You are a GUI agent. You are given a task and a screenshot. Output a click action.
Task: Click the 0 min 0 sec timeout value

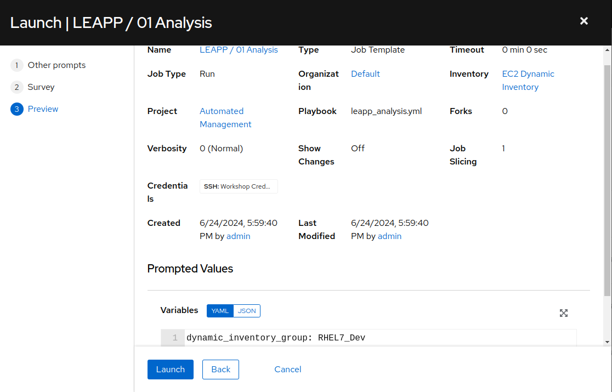[525, 50]
